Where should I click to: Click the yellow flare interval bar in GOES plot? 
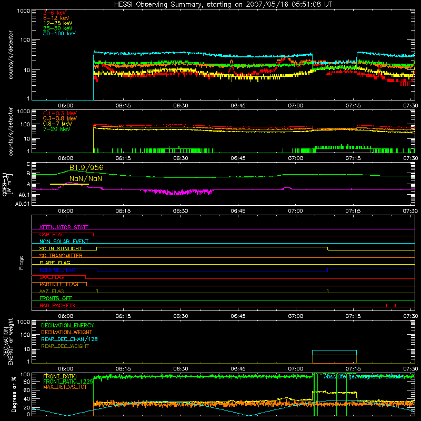click(69, 184)
